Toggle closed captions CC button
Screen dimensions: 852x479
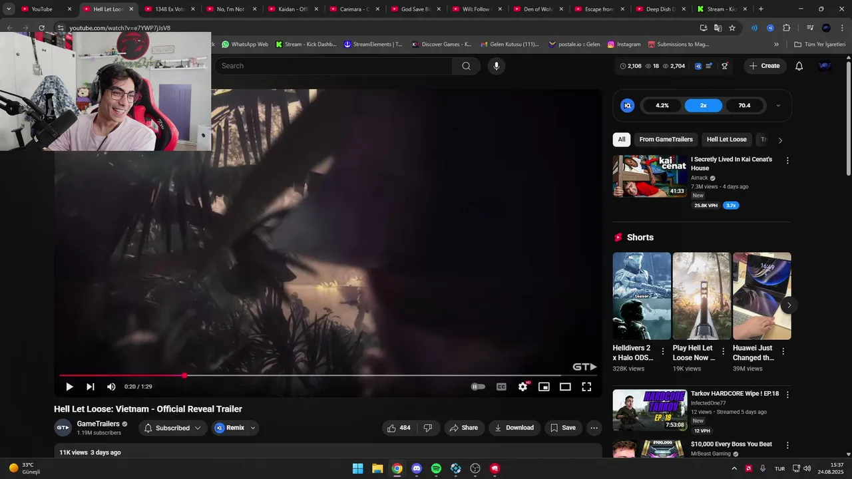click(x=501, y=387)
